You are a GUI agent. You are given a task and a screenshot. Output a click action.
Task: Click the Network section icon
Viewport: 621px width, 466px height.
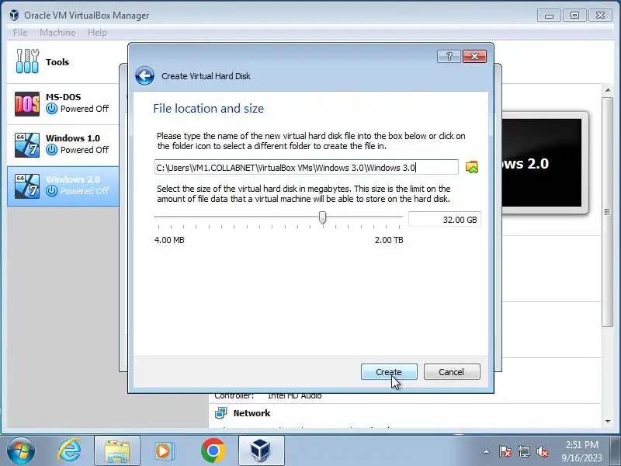click(x=221, y=413)
